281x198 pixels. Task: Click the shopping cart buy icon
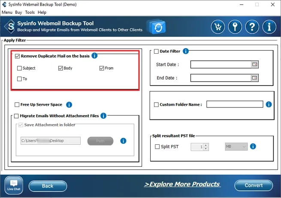point(218,27)
